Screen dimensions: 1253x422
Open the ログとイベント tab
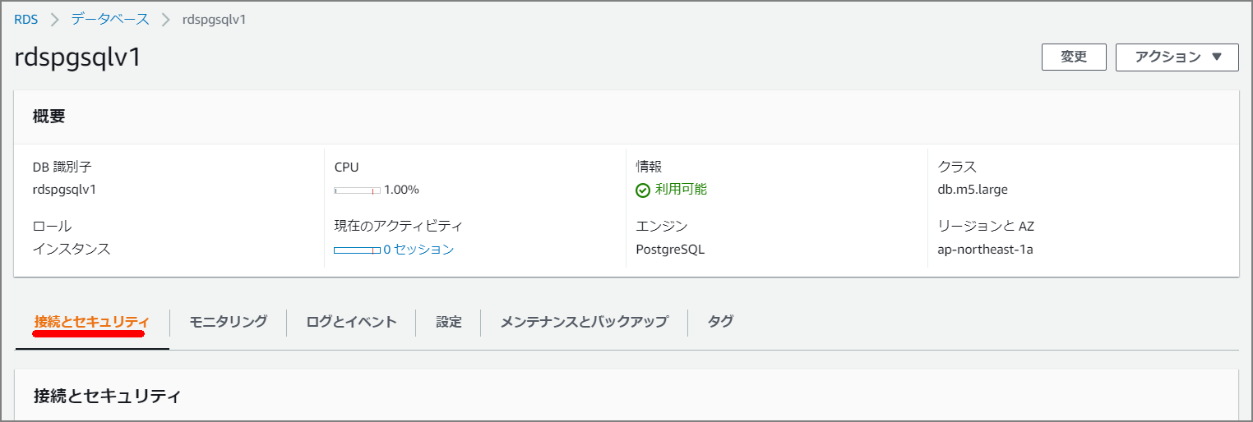[x=351, y=322]
